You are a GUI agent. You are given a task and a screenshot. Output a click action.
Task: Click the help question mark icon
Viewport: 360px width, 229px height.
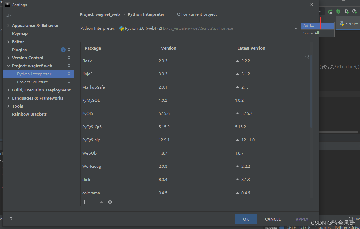(x=11, y=219)
